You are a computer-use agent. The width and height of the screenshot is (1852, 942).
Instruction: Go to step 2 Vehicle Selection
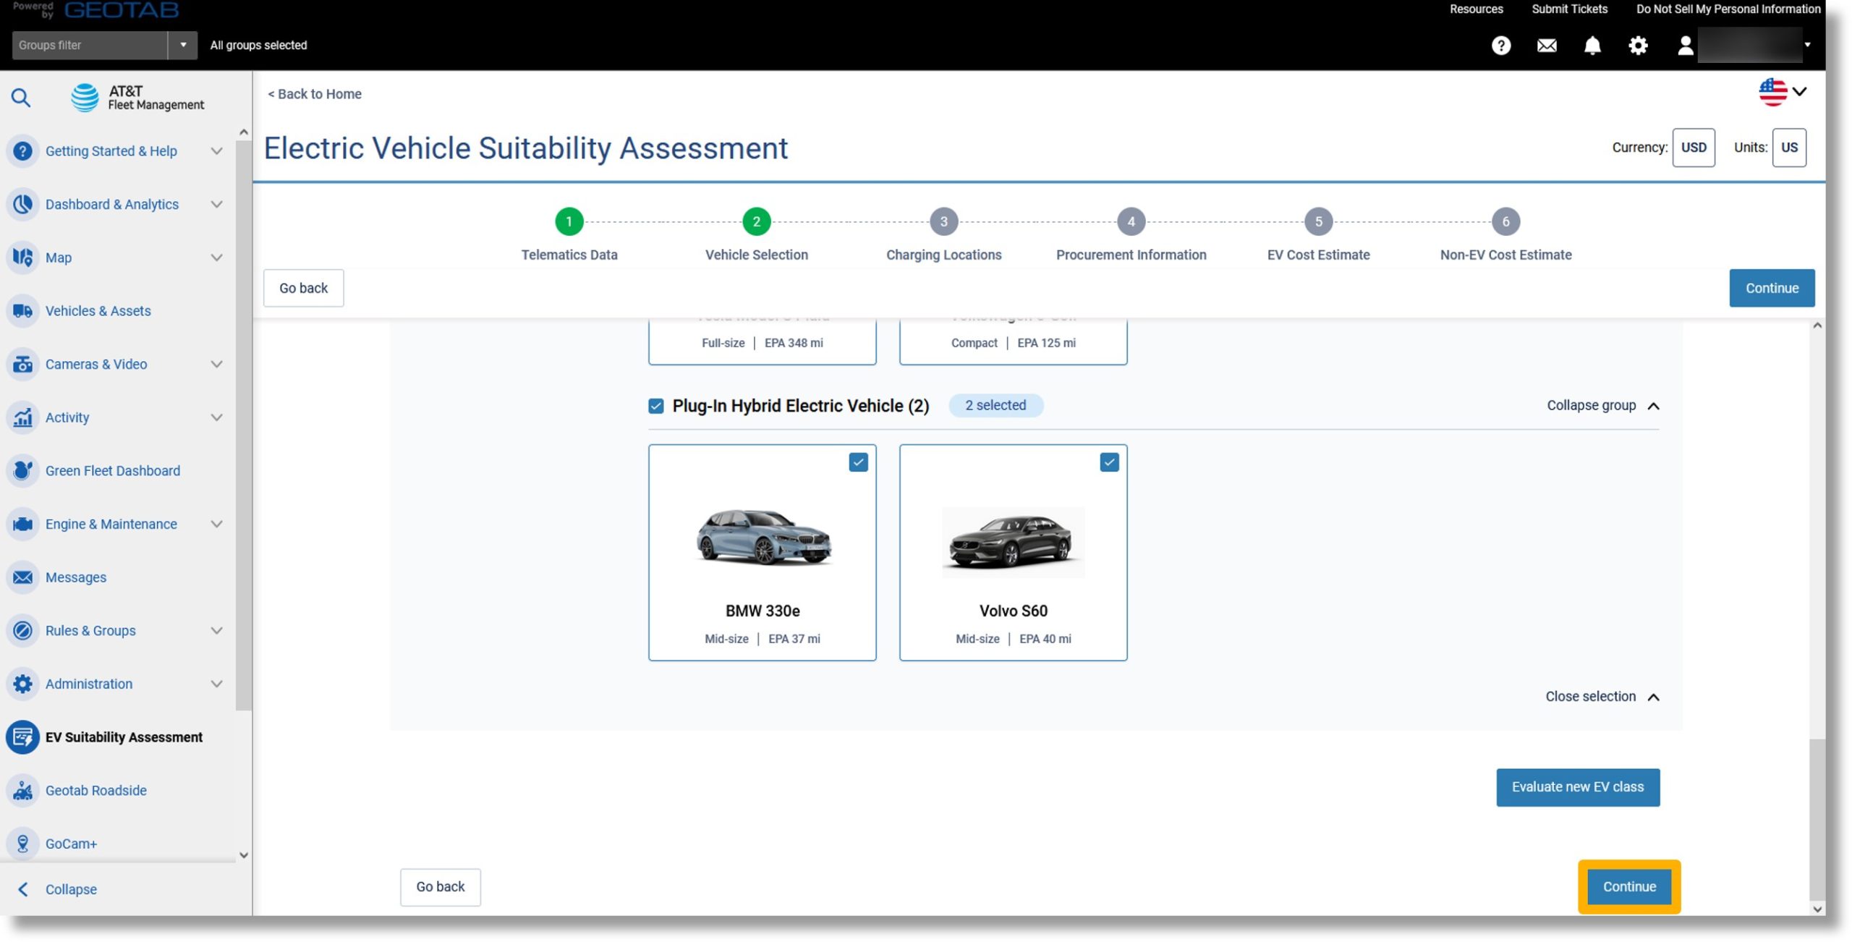pos(756,222)
